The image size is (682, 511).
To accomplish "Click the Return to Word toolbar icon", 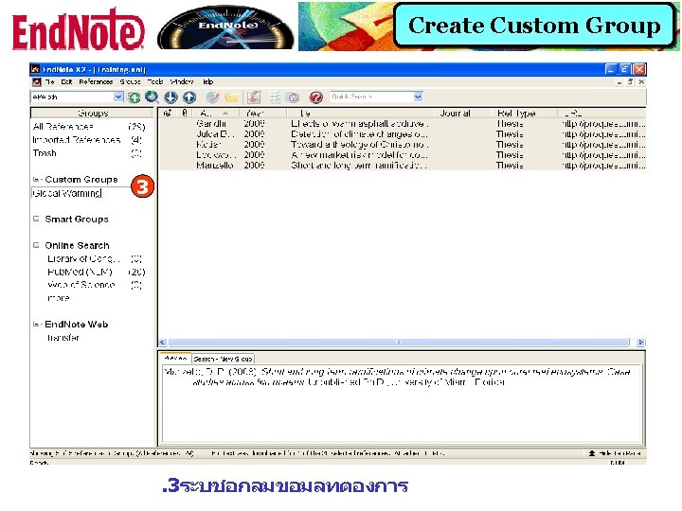I will pyautogui.click(x=294, y=97).
